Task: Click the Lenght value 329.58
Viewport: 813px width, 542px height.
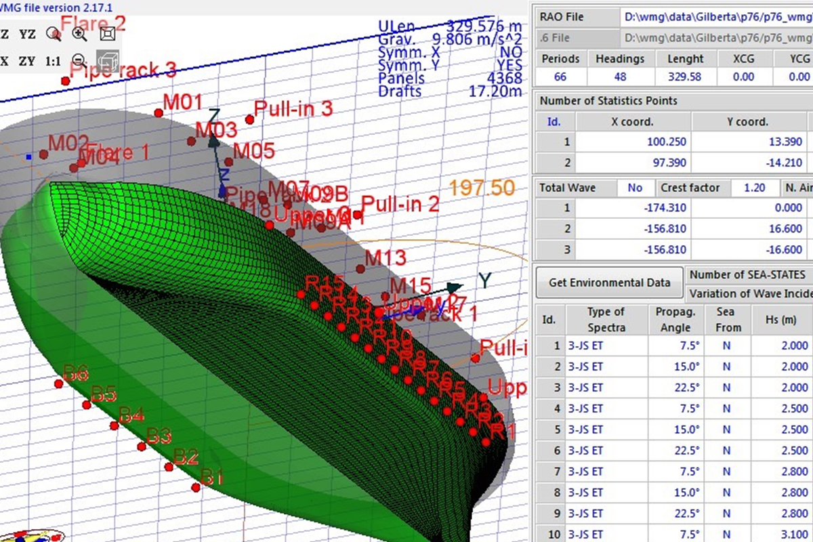Action: [685, 77]
